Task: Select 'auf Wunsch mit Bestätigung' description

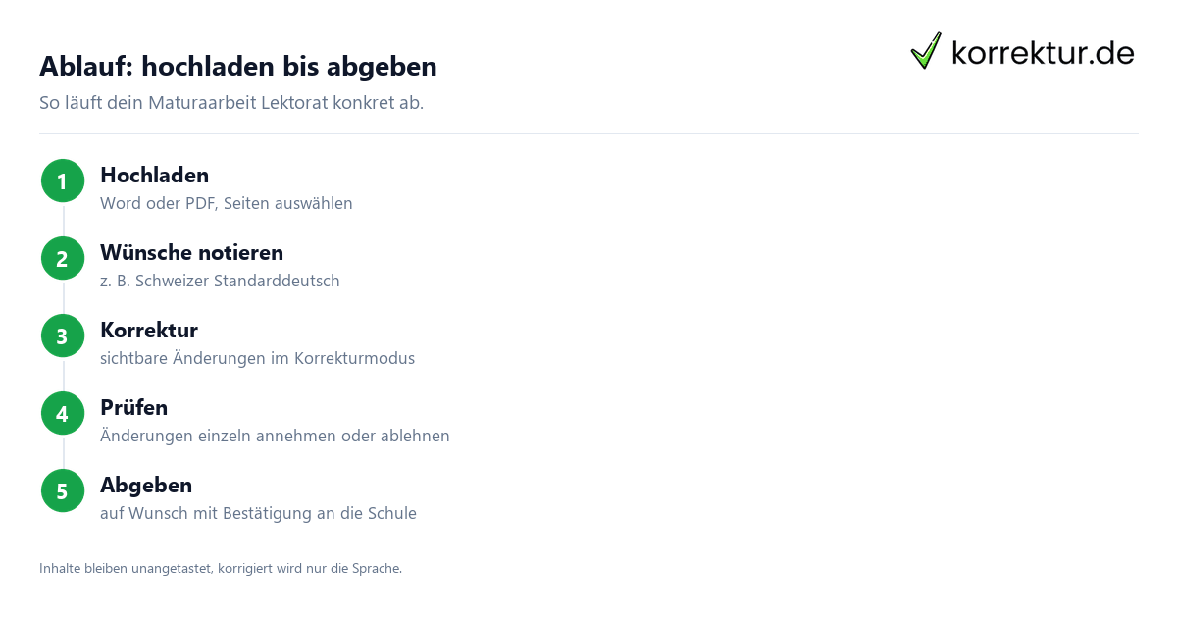Action: coord(258,514)
